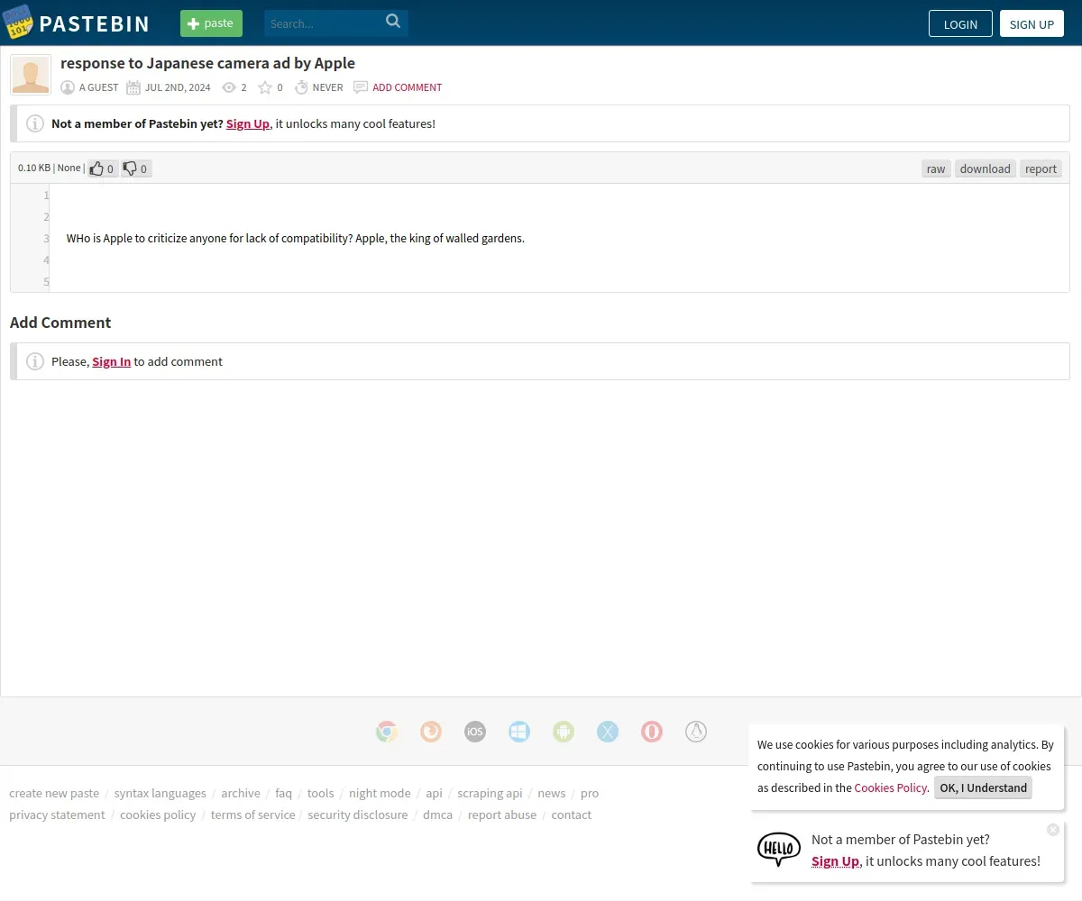Image resolution: width=1082 pixels, height=901 pixels.
Task: Open the pro footer link
Action: 590,793
